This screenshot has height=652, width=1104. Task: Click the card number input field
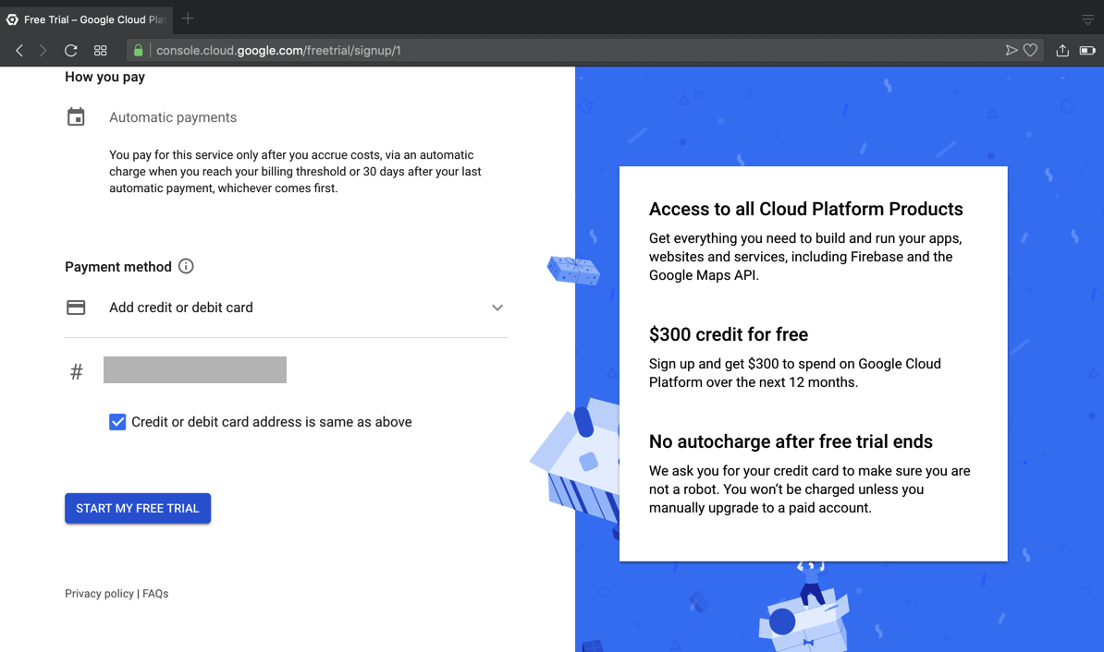(195, 370)
